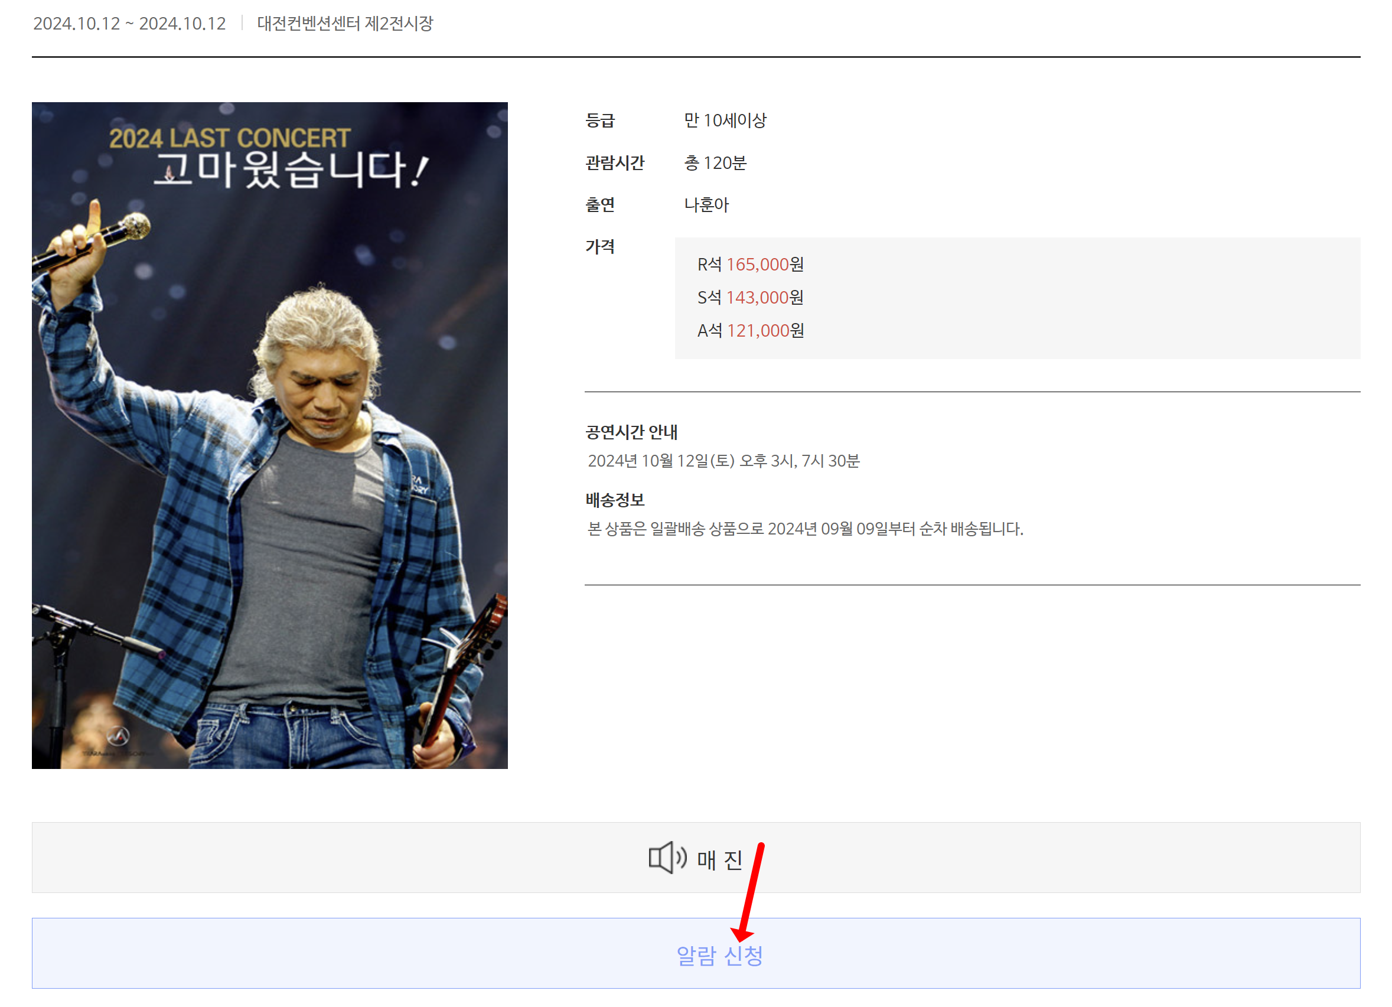Click the 관람시간 label
This screenshot has width=1392, height=1007.
(x=614, y=162)
